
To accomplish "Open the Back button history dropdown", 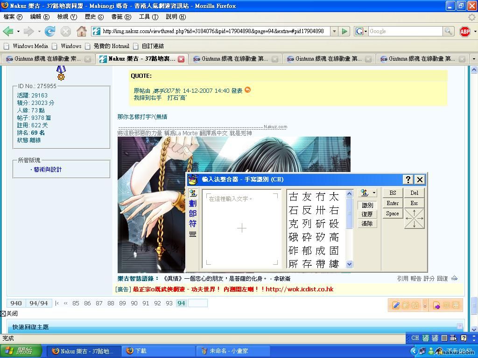I will coord(18,31).
